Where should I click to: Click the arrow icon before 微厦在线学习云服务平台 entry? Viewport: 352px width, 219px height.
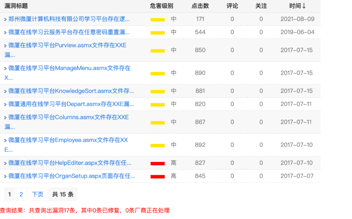point(5,32)
